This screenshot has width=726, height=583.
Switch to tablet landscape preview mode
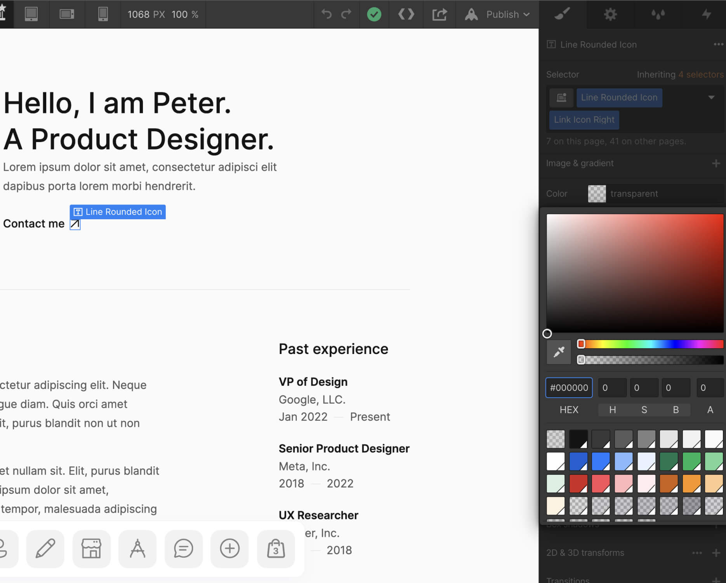[x=67, y=14]
